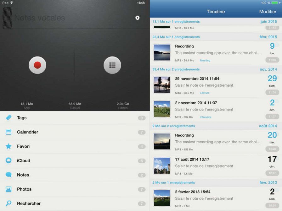Tap the thumbnail of the 29 novembre 2014 recording
Screen dimensions: 282x211
162,85
